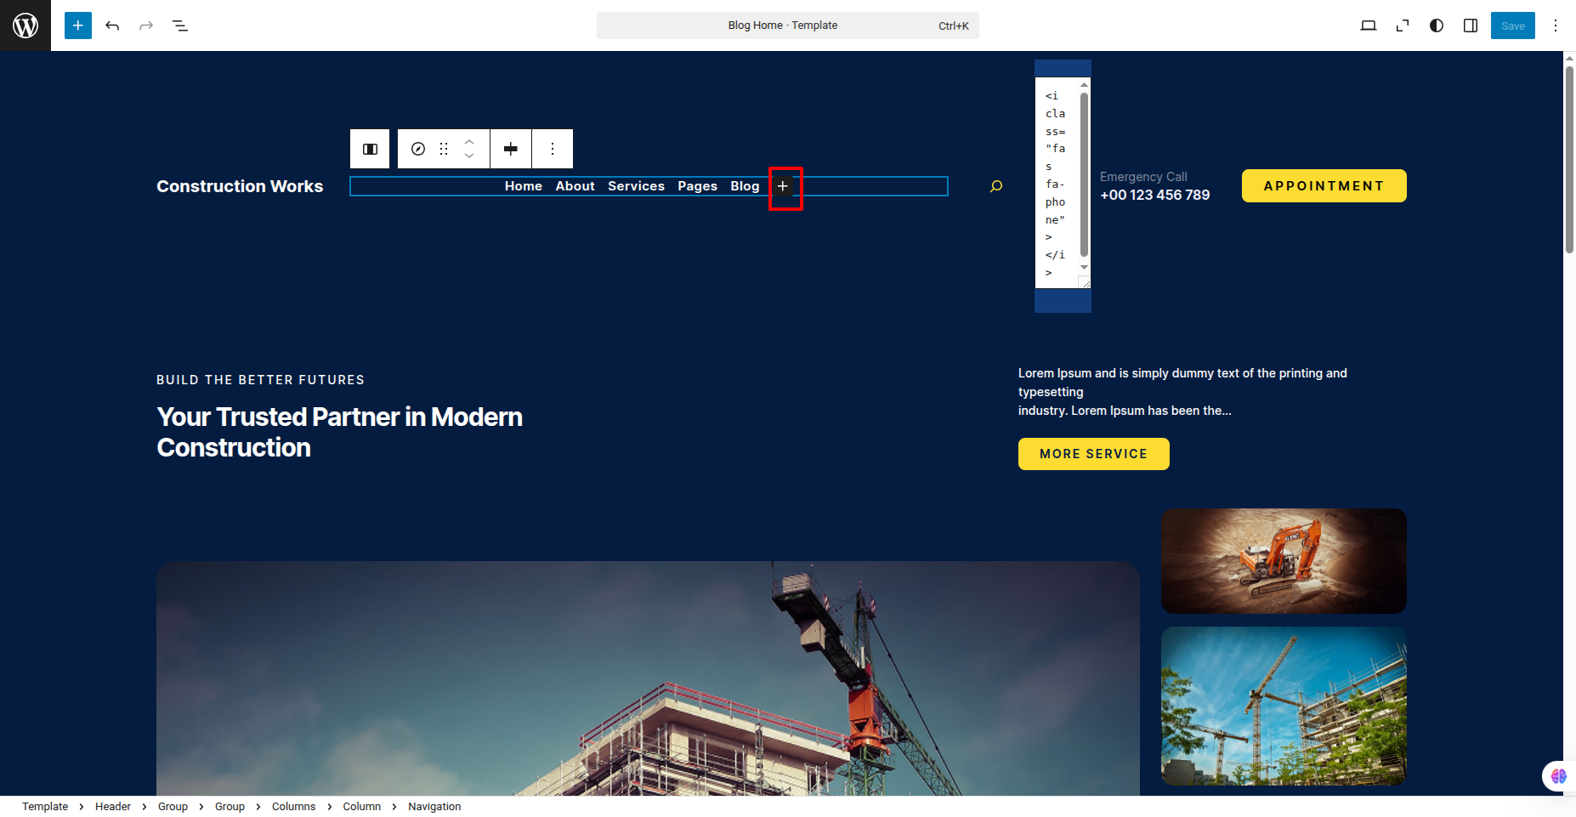Viewport: 1576px width, 817px height.
Task: Open the editor Options menu
Action: [x=1556, y=26]
